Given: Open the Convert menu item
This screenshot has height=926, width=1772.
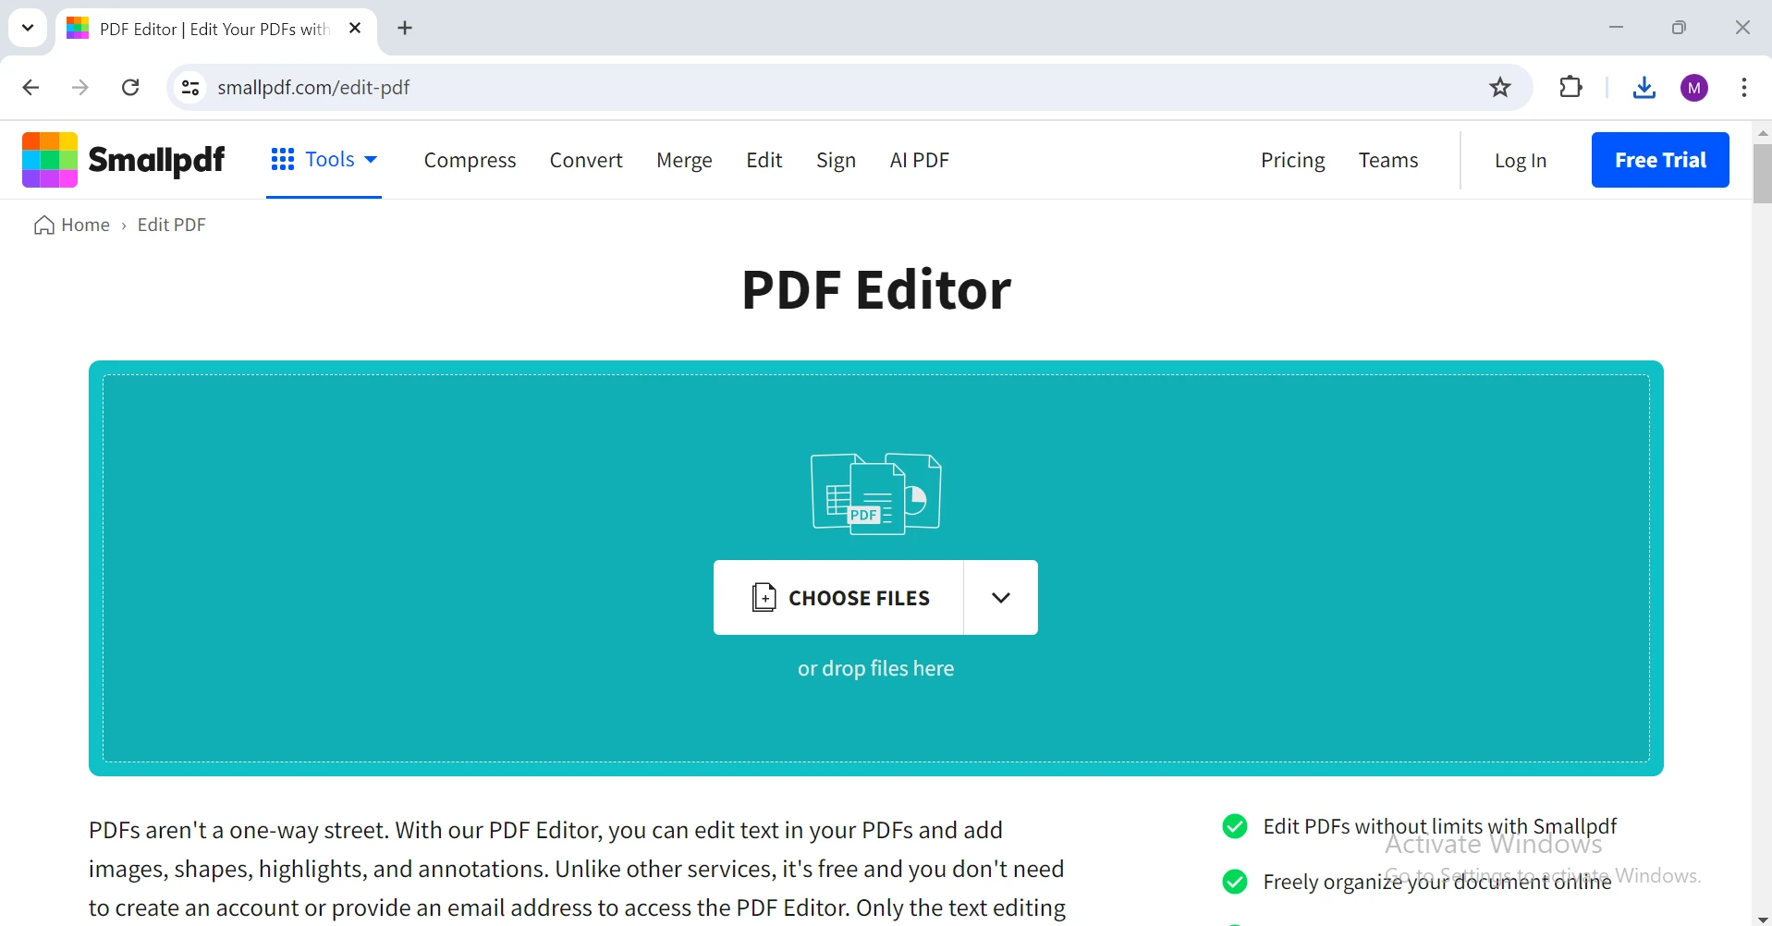Looking at the screenshot, I should coord(586,160).
